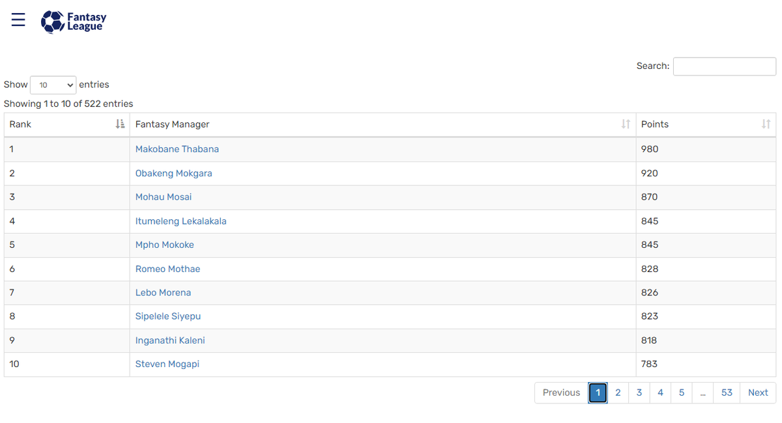Jump to last page 53
This screenshot has height=423, width=782.
(x=727, y=392)
